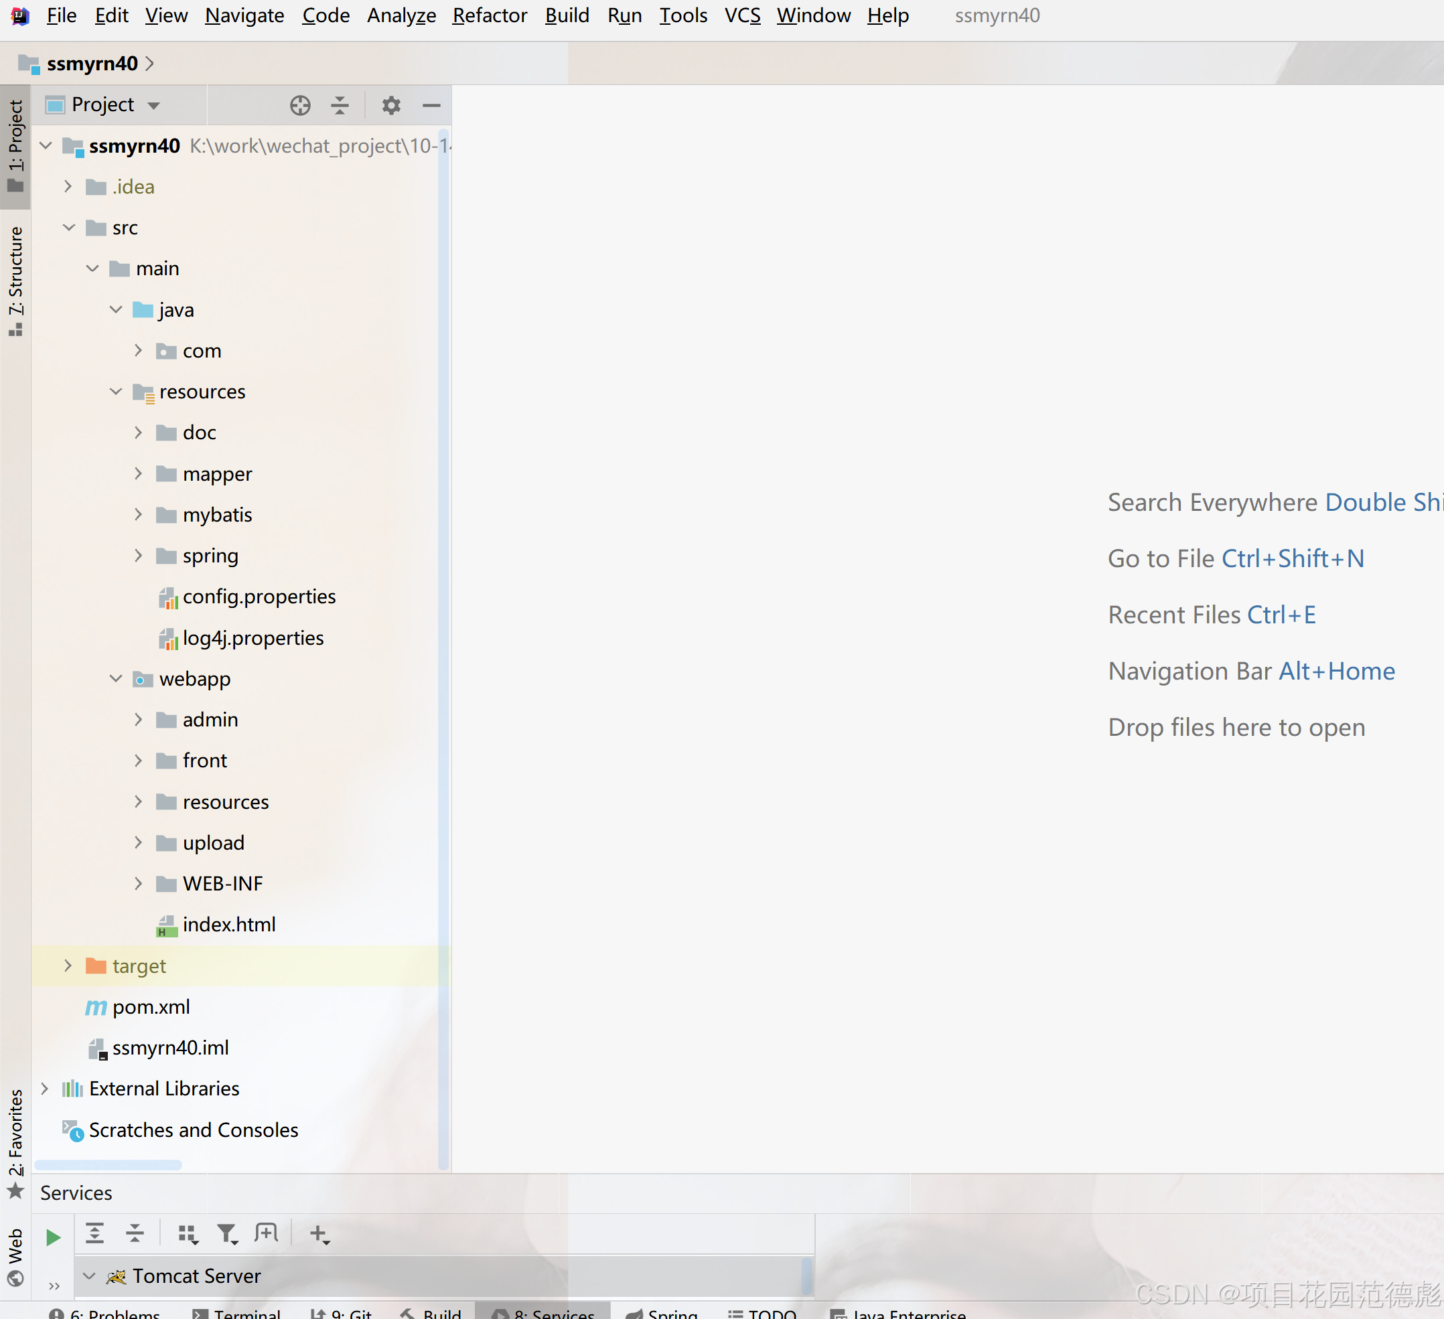Open the Project view dropdown
The image size is (1444, 1319).
click(x=153, y=105)
